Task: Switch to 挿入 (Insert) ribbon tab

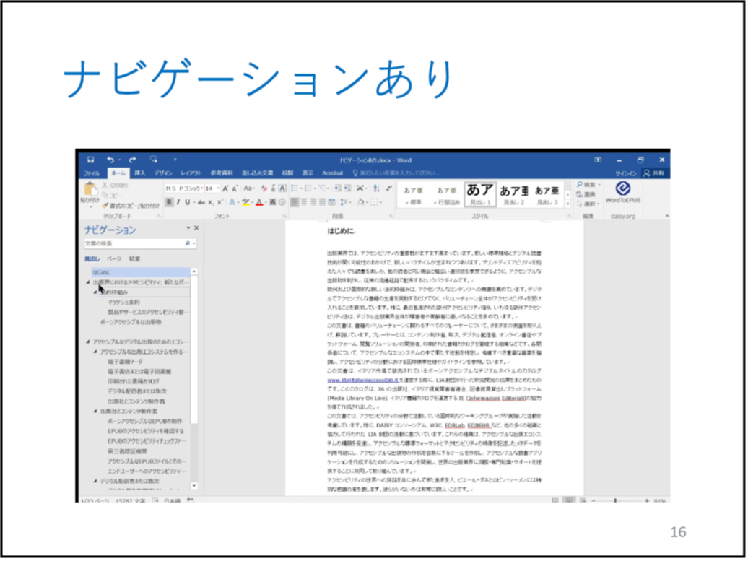Action: pyautogui.click(x=140, y=173)
